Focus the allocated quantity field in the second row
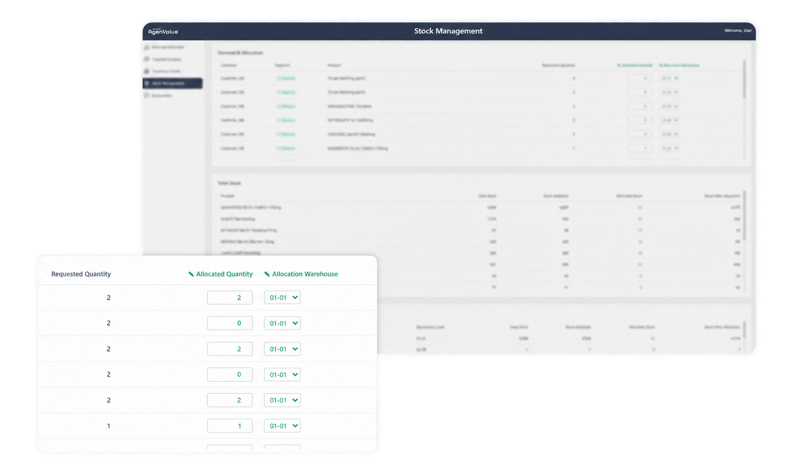Image resolution: width=792 pixels, height=474 pixels. point(230,323)
